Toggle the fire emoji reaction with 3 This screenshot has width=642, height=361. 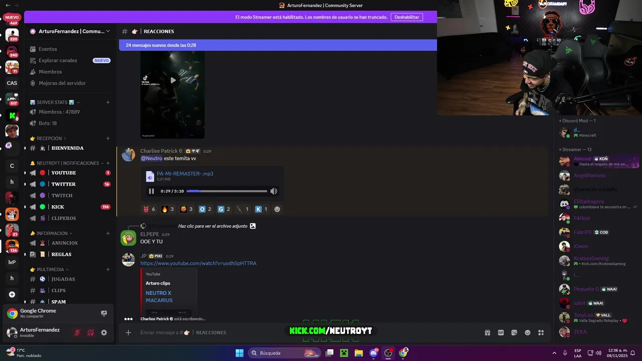click(168, 209)
